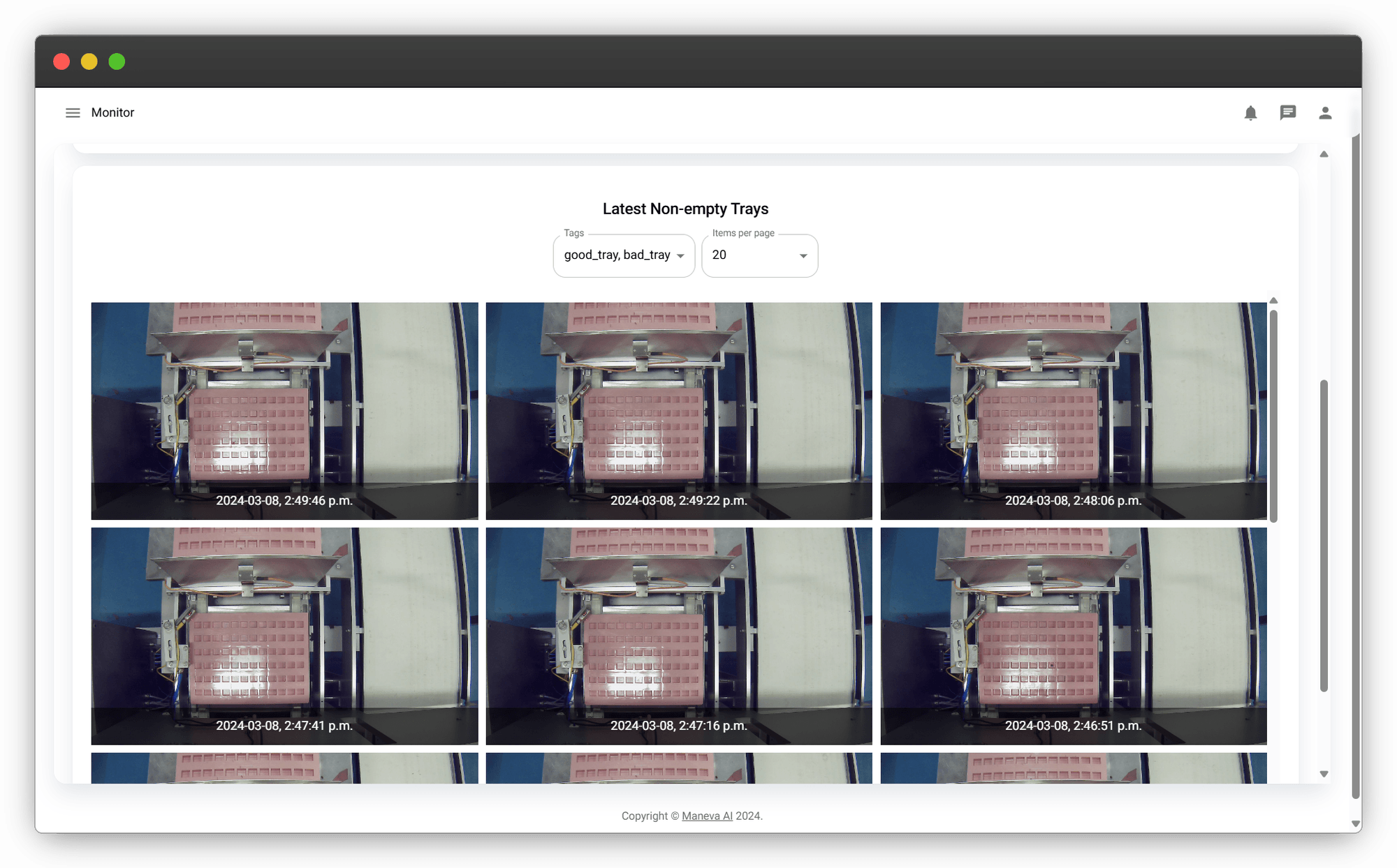Open the chat messages icon
The width and height of the screenshot is (1397, 868).
[1287, 113]
